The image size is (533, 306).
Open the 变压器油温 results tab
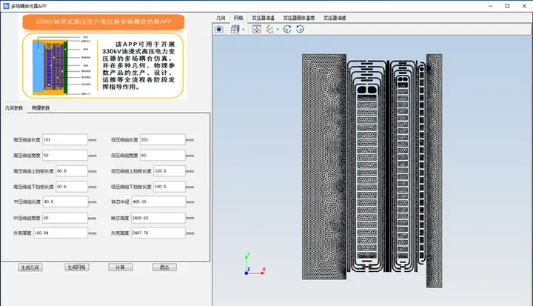click(x=263, y=18)
